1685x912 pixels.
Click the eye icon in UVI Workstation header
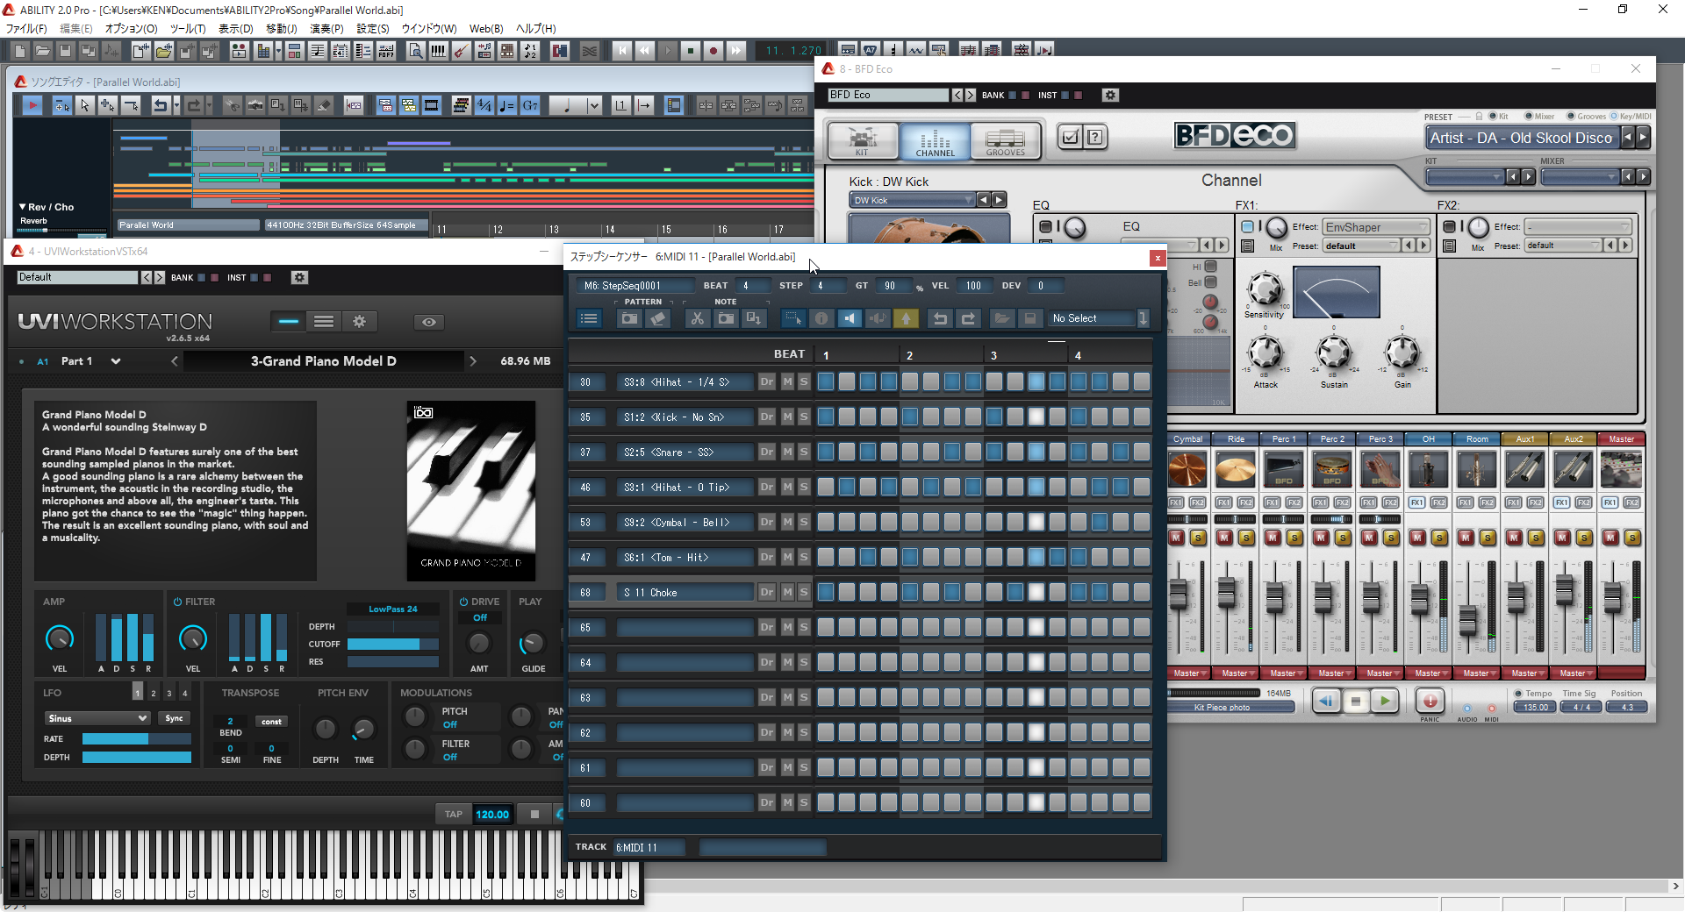pyautogui.click(x=428, y=322)
